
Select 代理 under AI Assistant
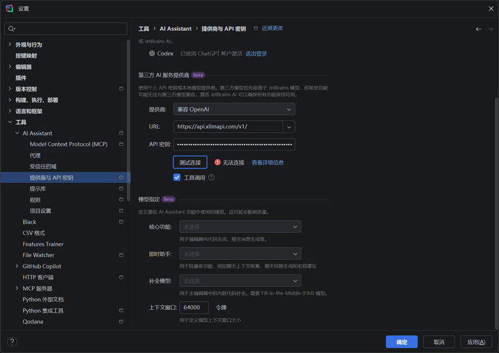(35, 156)
